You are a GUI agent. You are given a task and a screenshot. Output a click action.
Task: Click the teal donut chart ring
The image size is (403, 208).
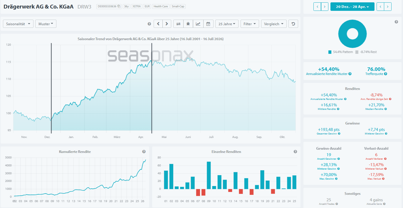[342, 34]
